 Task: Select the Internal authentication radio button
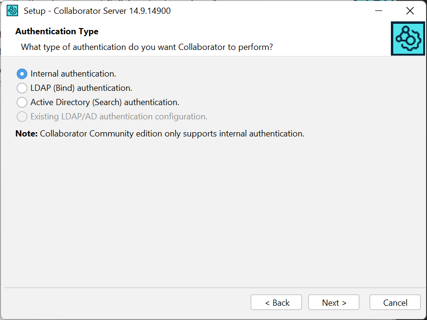(x=21, y=74)
